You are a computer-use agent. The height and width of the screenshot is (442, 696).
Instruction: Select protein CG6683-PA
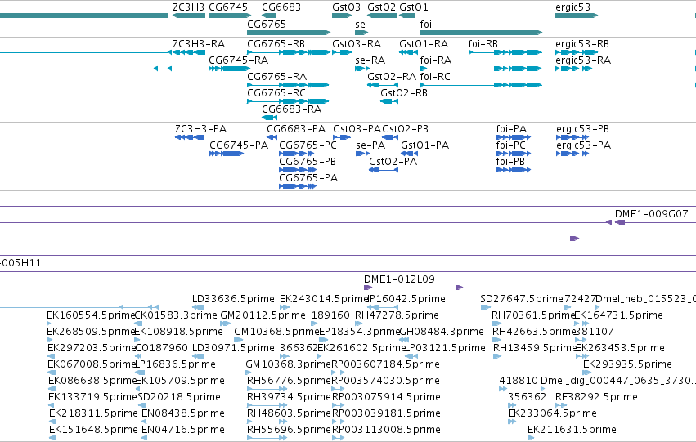[x=296, y=129]
